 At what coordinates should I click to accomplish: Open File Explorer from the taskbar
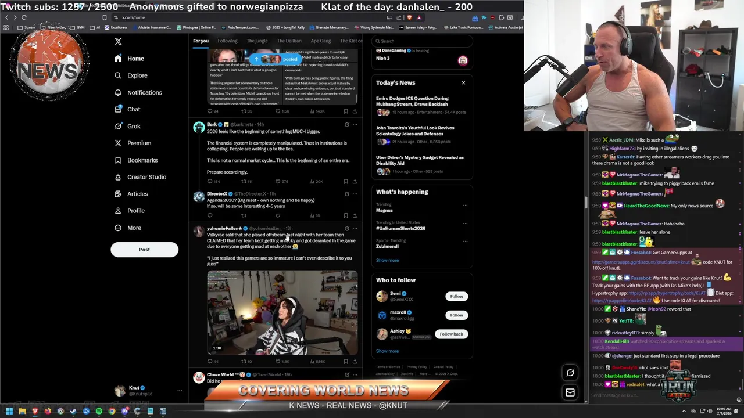coord(22,411)
